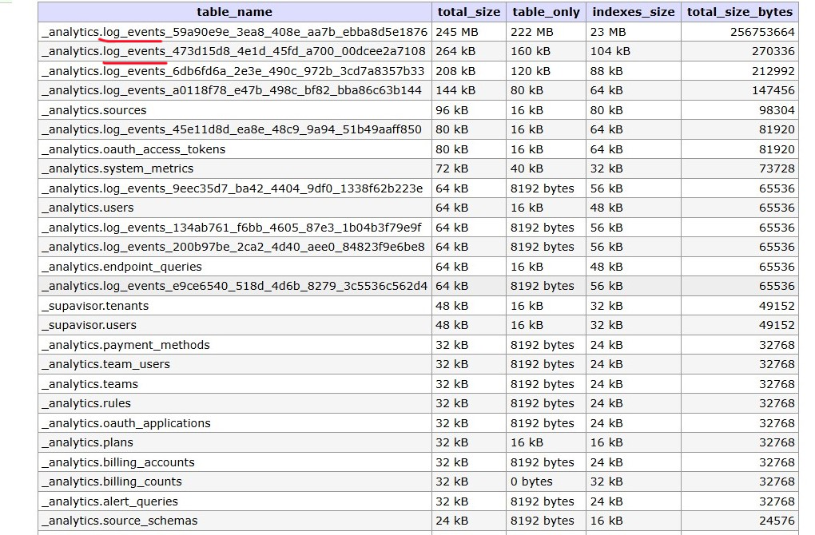Click the _analytics.source_schemas name cell
Screen dimensions: 815x535
234,521
